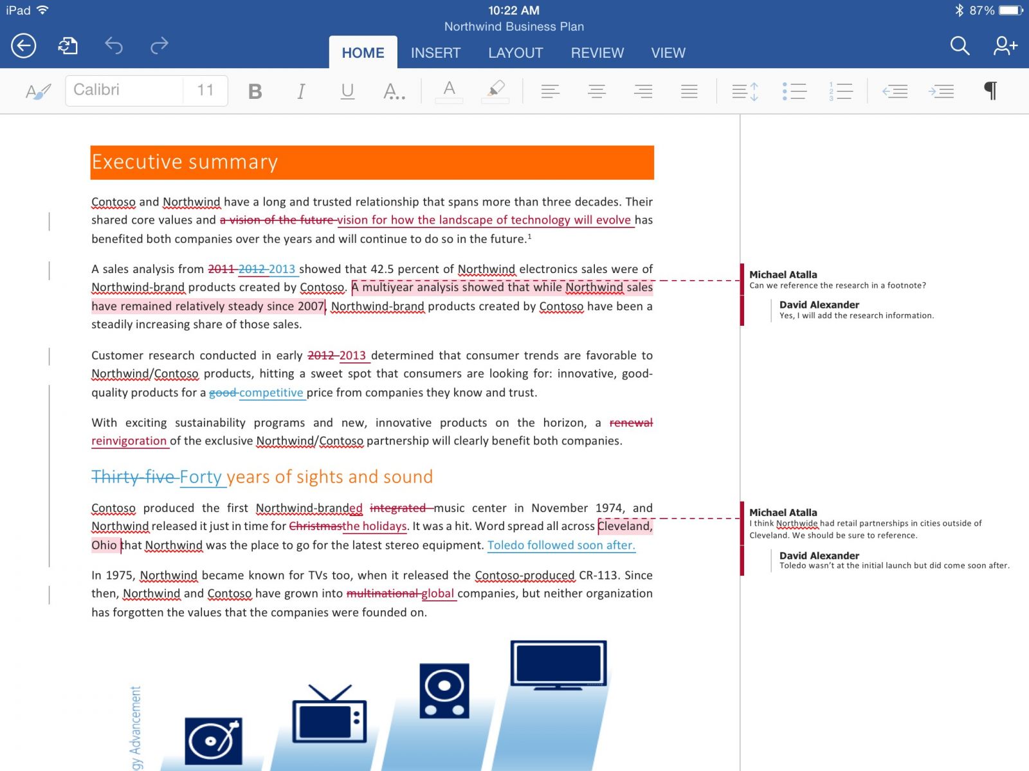1029x771 pixels.
Task: Select David Alexander's research information reply
Action: 856,310
